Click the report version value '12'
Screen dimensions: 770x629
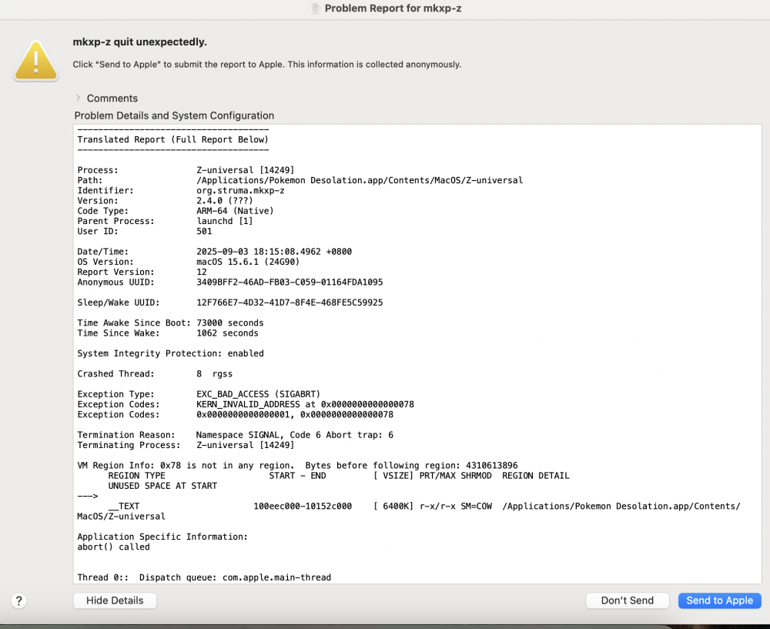[202, 272]
